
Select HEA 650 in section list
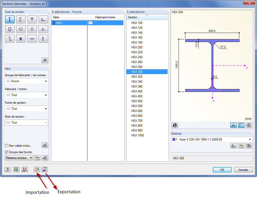[x=147, y=116]
